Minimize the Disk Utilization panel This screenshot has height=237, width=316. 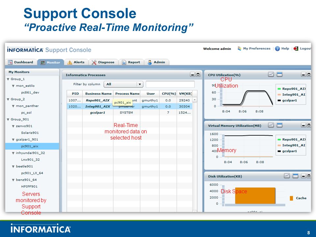(303, 176)
